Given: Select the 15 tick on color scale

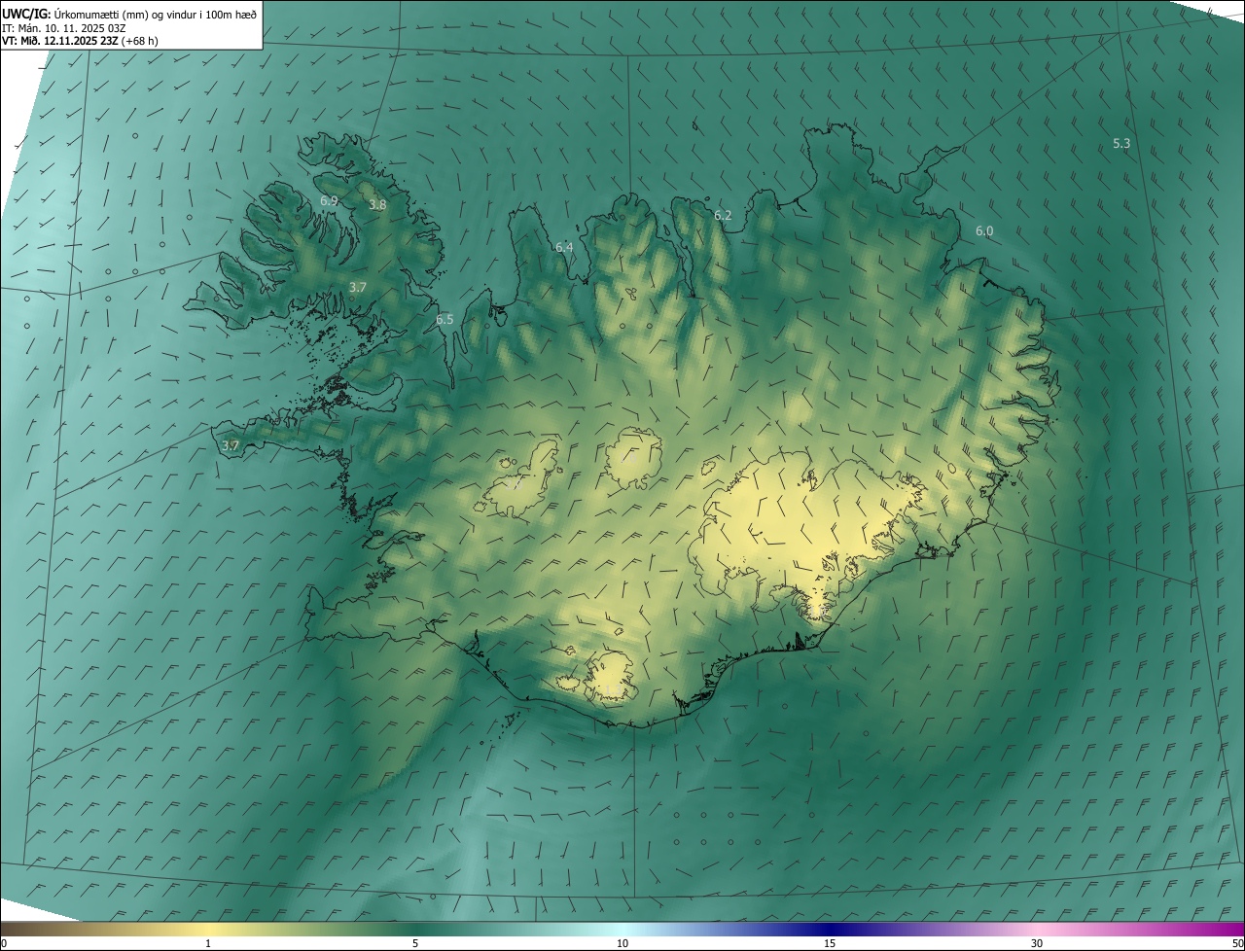Looking at the screenshot, I should pyautogui.click(x=830, y=943).
